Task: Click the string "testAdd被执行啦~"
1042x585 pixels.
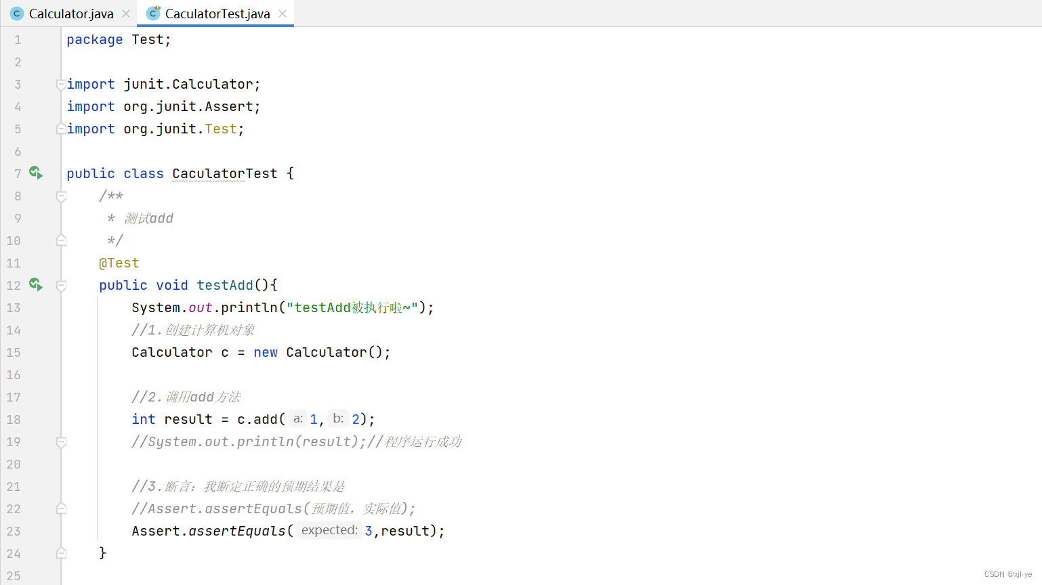Action: [352, 307]
